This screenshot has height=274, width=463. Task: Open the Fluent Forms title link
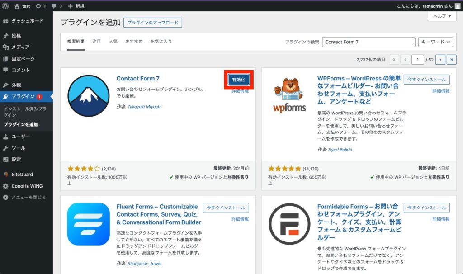(159, 214)
